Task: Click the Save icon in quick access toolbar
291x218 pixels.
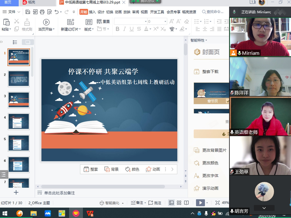Action: tap(28, 12)
